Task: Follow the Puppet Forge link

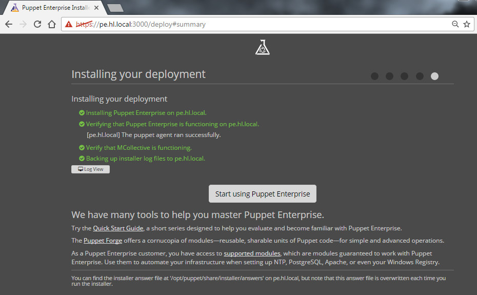Action: tap(103, 241)
